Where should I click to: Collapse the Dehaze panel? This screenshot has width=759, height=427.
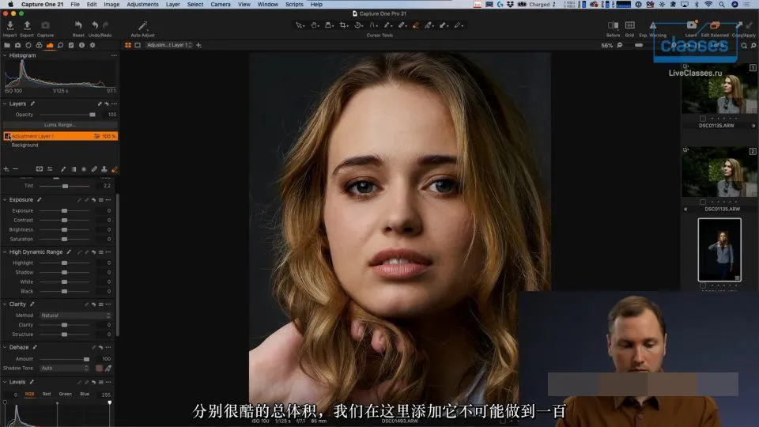tap(5, 347)
